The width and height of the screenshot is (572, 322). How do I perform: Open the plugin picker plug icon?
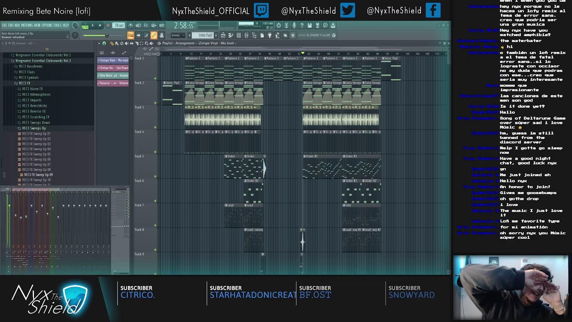269,35
